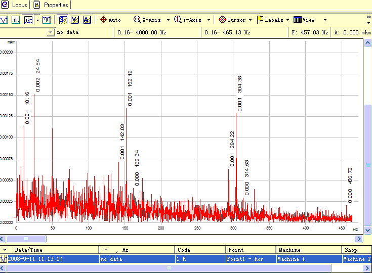Click the 'Machine 1' cell

click(x=309, y=259)
